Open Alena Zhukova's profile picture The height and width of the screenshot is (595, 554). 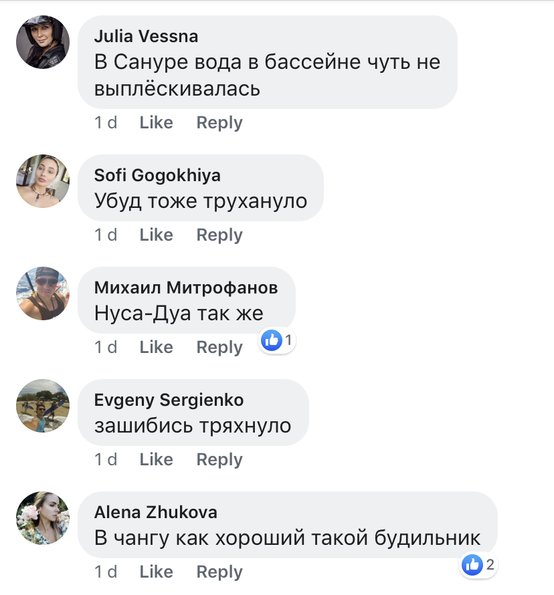(x=43, y=518)
